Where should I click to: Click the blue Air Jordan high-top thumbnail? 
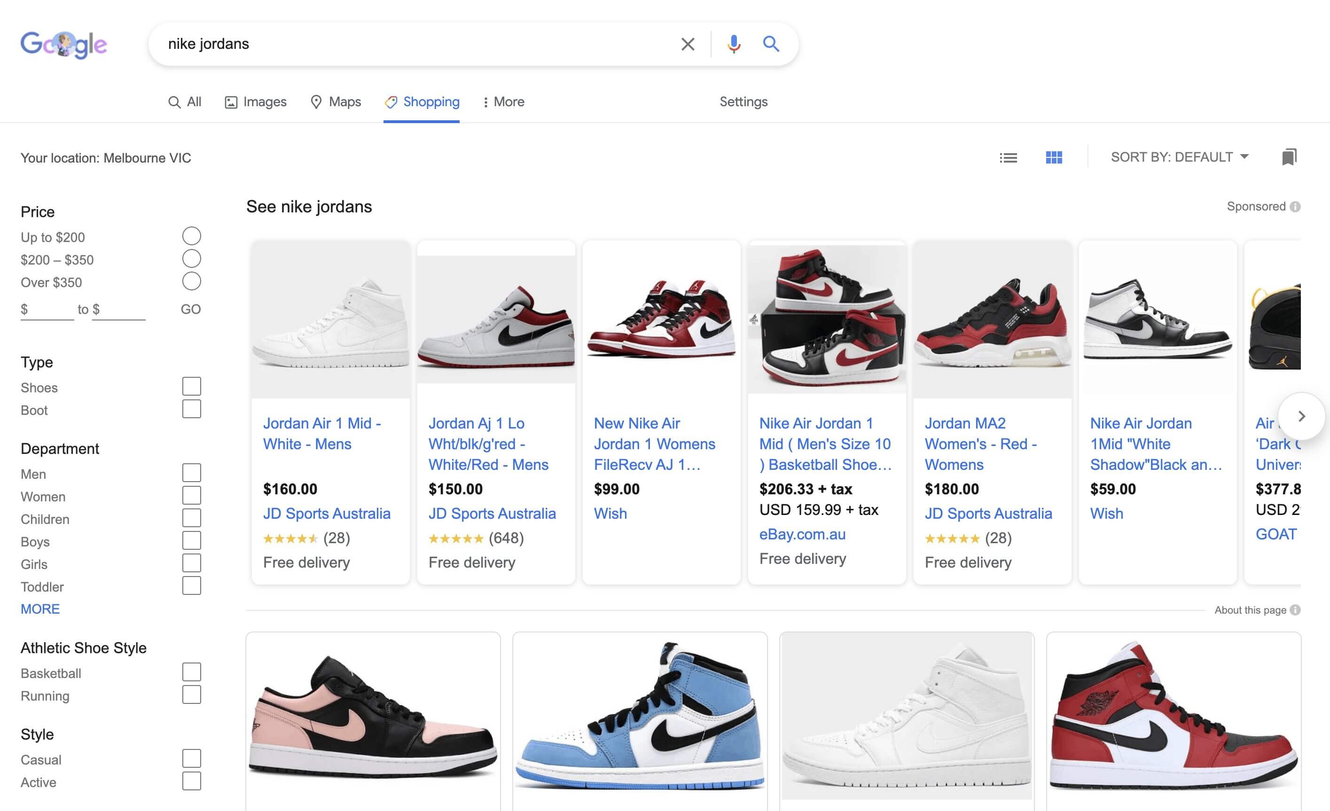[640, 717]
